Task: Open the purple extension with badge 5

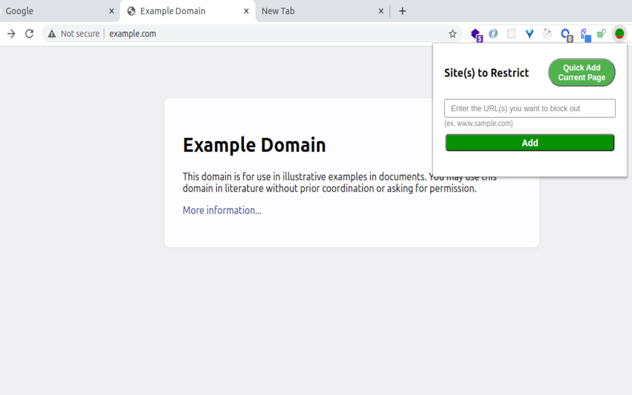Action: (x=475, y=34)
